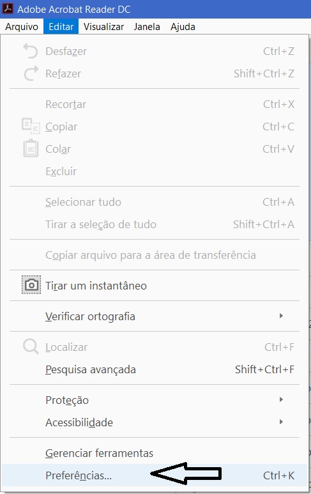Viewport: 311px width, 494px height.
Task: Click the Adobe Acrobat logo in title bar
Action: 8,8
